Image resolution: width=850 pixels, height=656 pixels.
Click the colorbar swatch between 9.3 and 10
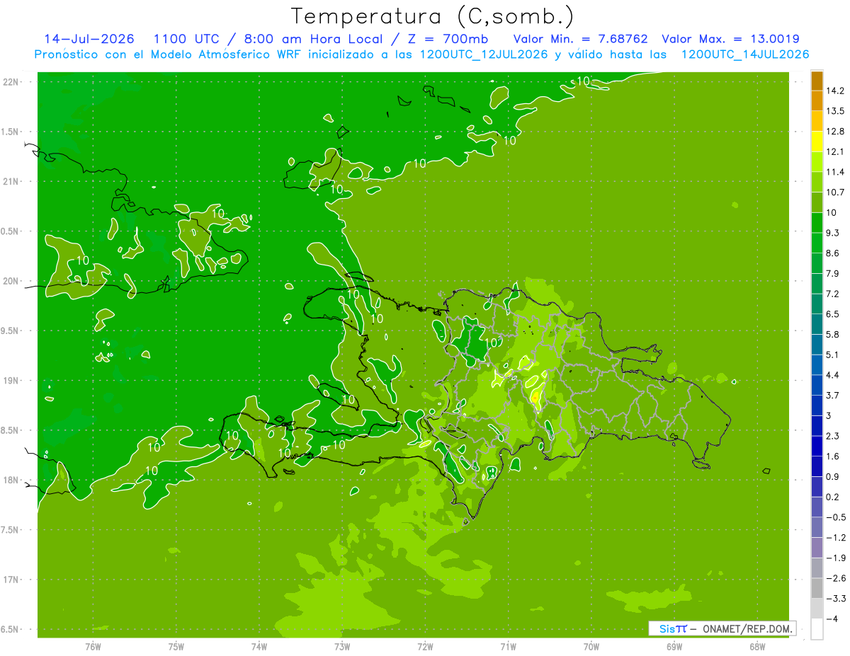(817, 223)
